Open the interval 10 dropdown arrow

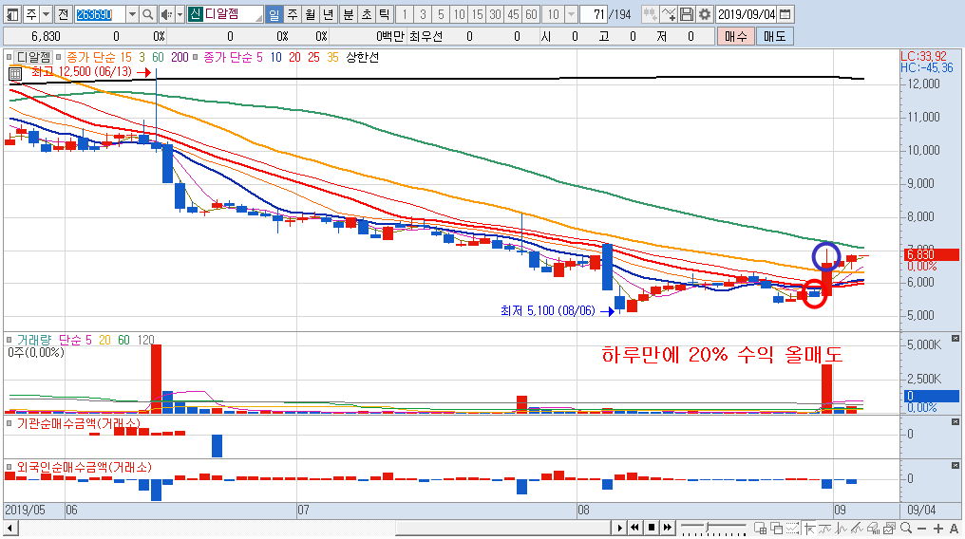(x=571, y=14)
